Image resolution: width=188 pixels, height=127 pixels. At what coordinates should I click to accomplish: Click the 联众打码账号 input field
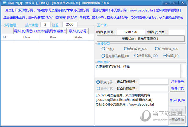pos(154,82)
